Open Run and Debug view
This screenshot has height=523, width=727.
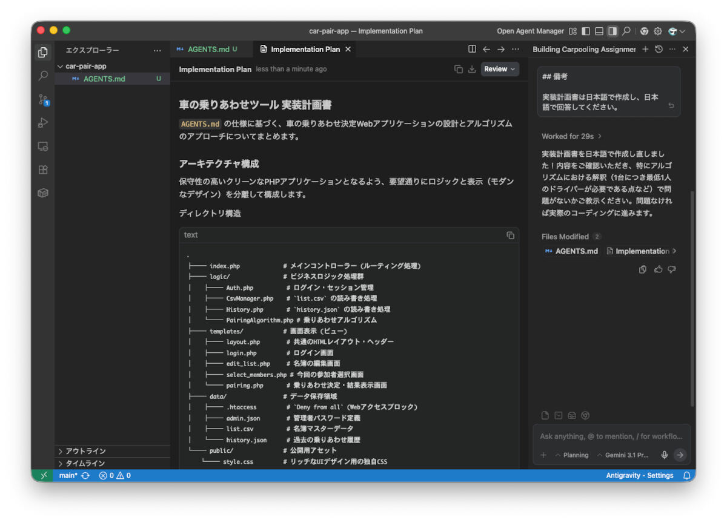(x=43, y=123)
